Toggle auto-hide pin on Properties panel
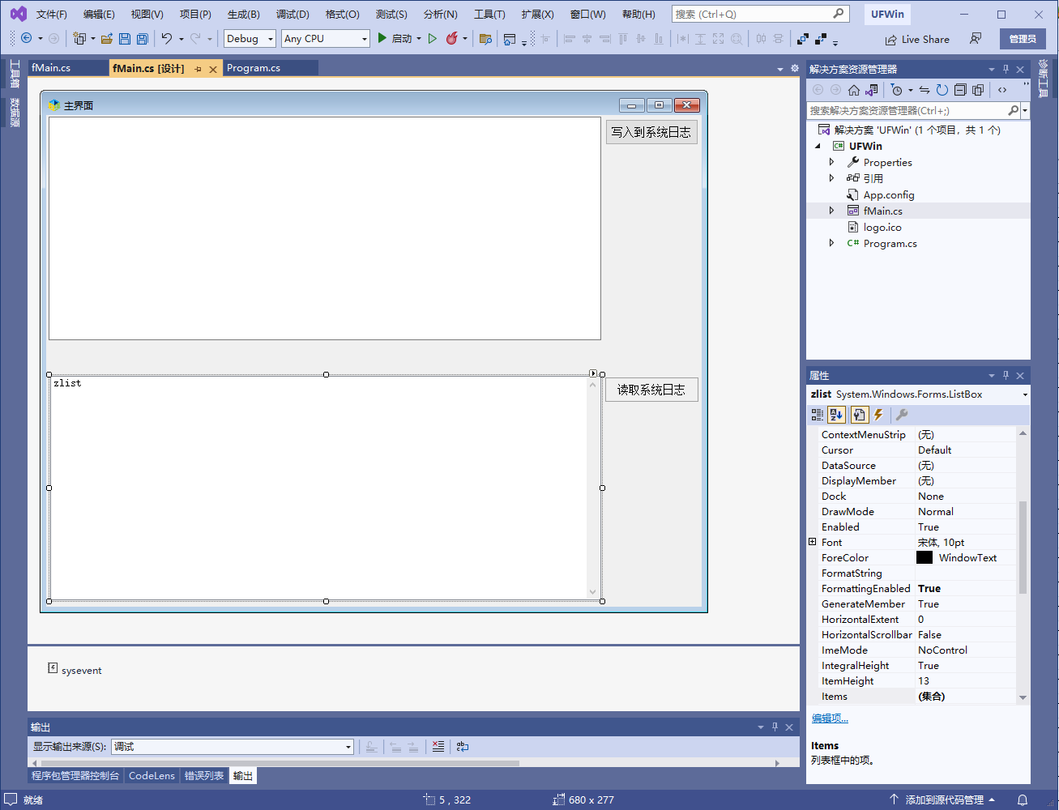Image resolution: width=1059 pixels, height=810 pixels. tap(1006, 376)
